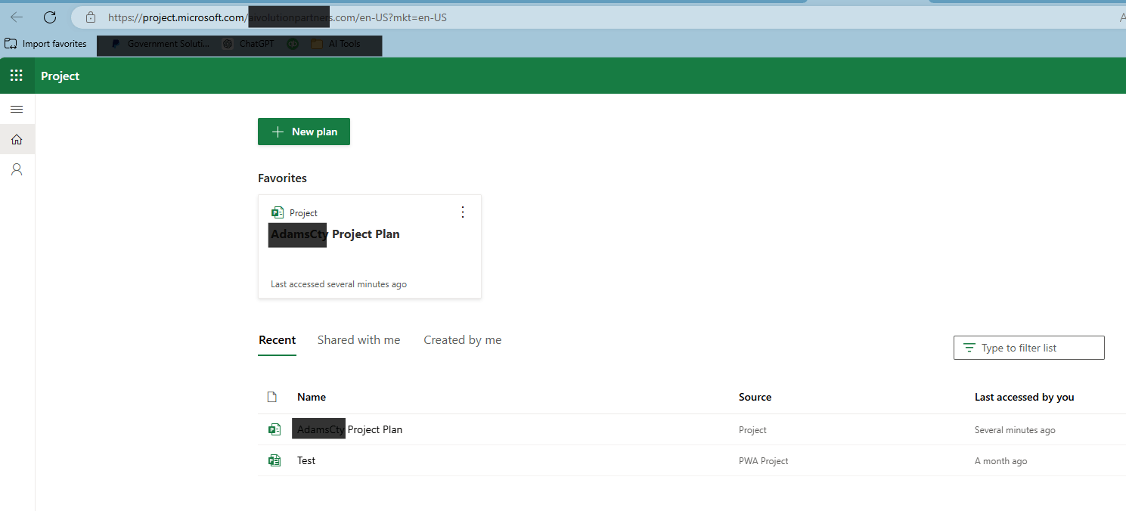Open the Test plan in the list
Screen dimensions: 1126x511
click(306, 460)
